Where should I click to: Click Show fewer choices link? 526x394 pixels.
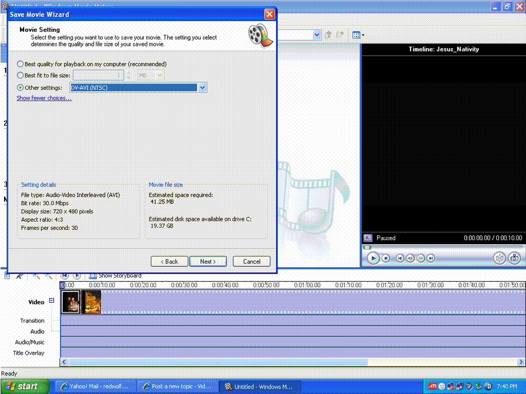click(x=44, y=98)
